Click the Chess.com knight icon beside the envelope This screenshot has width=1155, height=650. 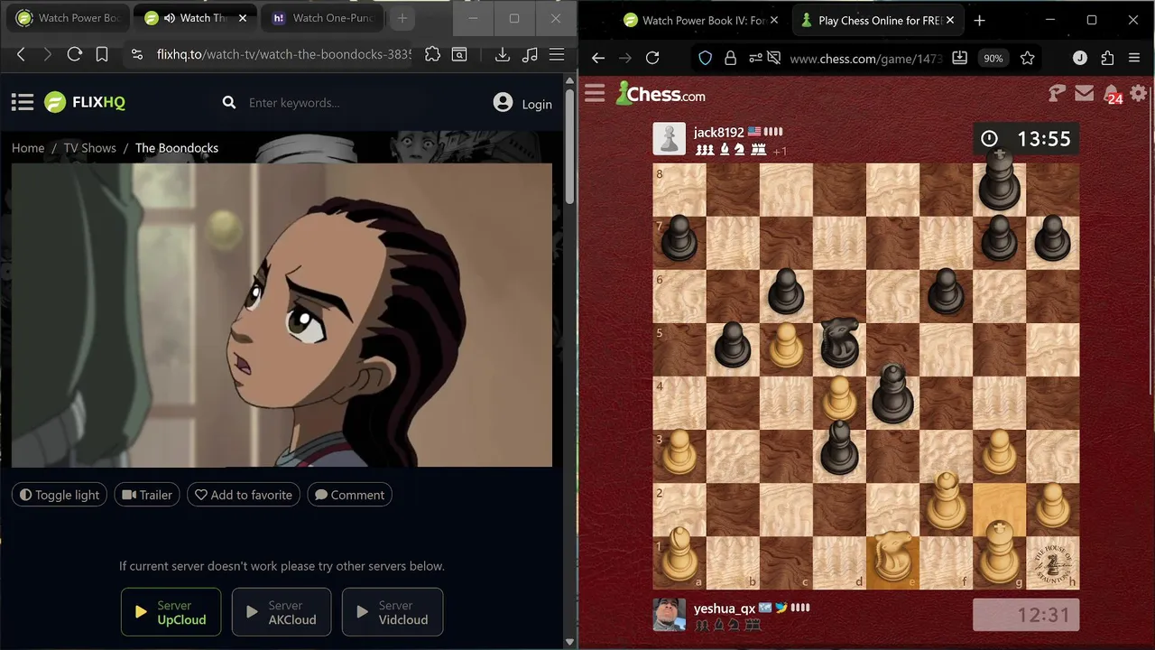[1057, 93]
